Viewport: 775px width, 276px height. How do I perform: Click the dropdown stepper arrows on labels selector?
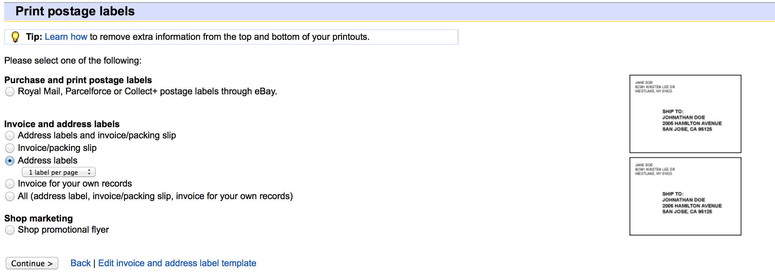tap(89, 172)
